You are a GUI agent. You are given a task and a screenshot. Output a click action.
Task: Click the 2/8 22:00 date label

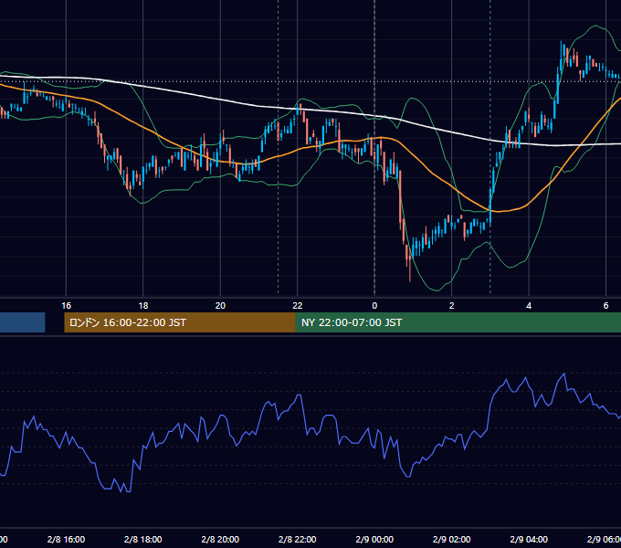coord(298,540)
